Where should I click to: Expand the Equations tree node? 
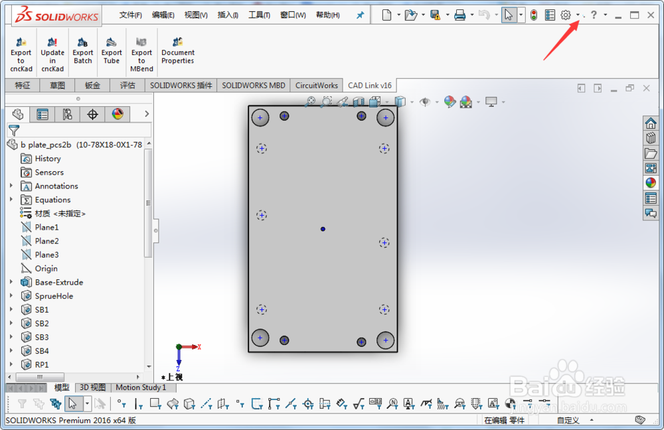(11, 199)
